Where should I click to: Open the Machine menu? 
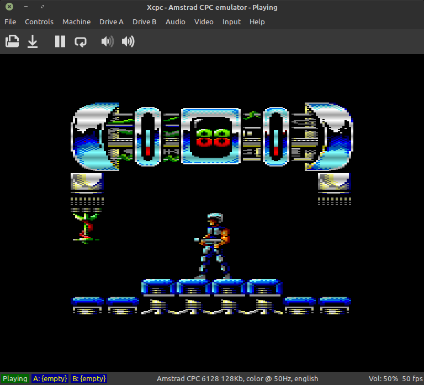[77, 22]
